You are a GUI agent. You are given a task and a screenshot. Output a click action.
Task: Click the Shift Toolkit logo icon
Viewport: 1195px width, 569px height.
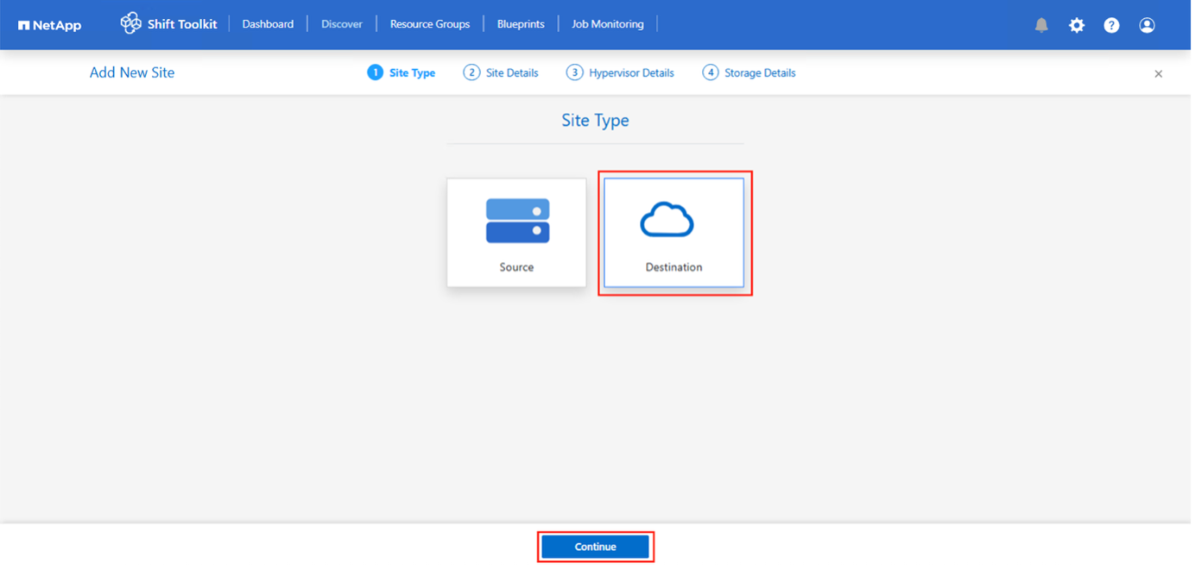pyautogui.click(x=130, y=23)
